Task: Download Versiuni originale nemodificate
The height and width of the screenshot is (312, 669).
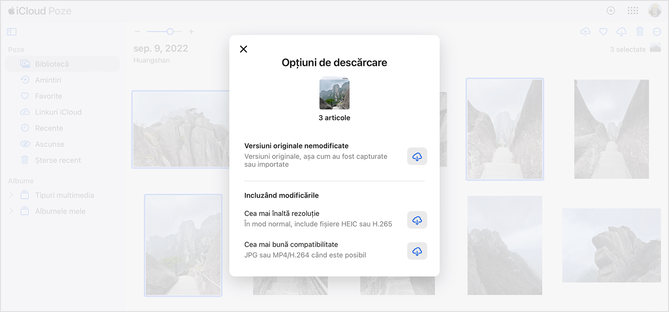Action: click(x=417, y=156)
